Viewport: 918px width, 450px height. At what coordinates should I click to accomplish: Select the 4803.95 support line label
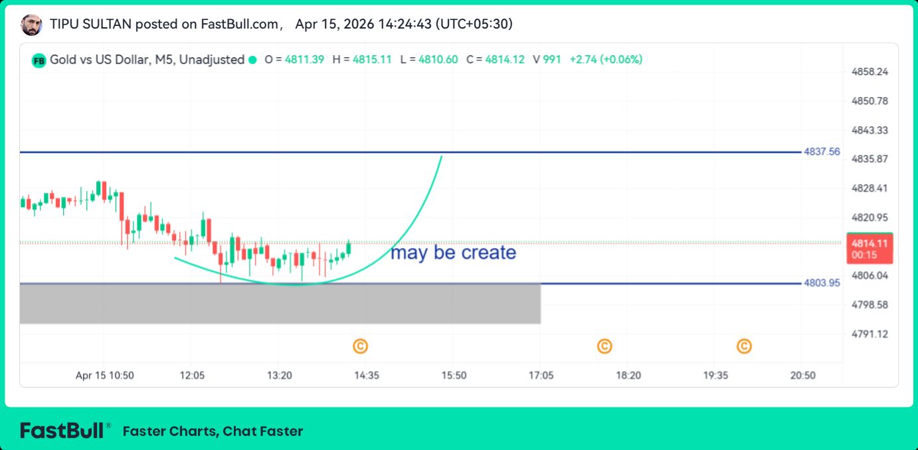click(822, 283)
